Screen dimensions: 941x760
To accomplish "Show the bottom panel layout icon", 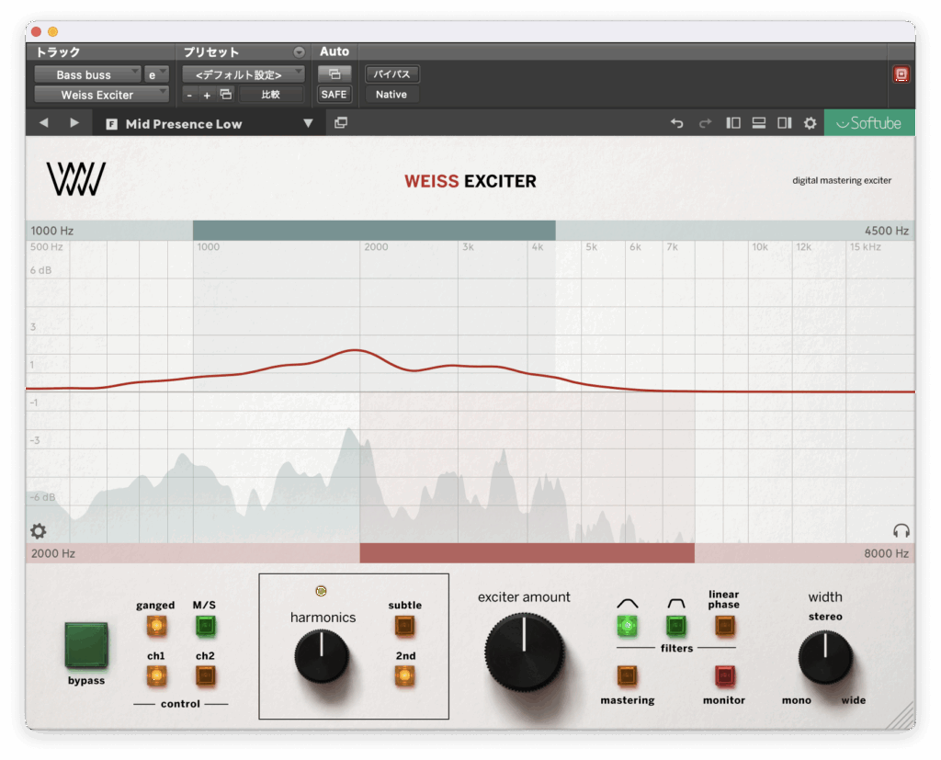I will point(758,123).
